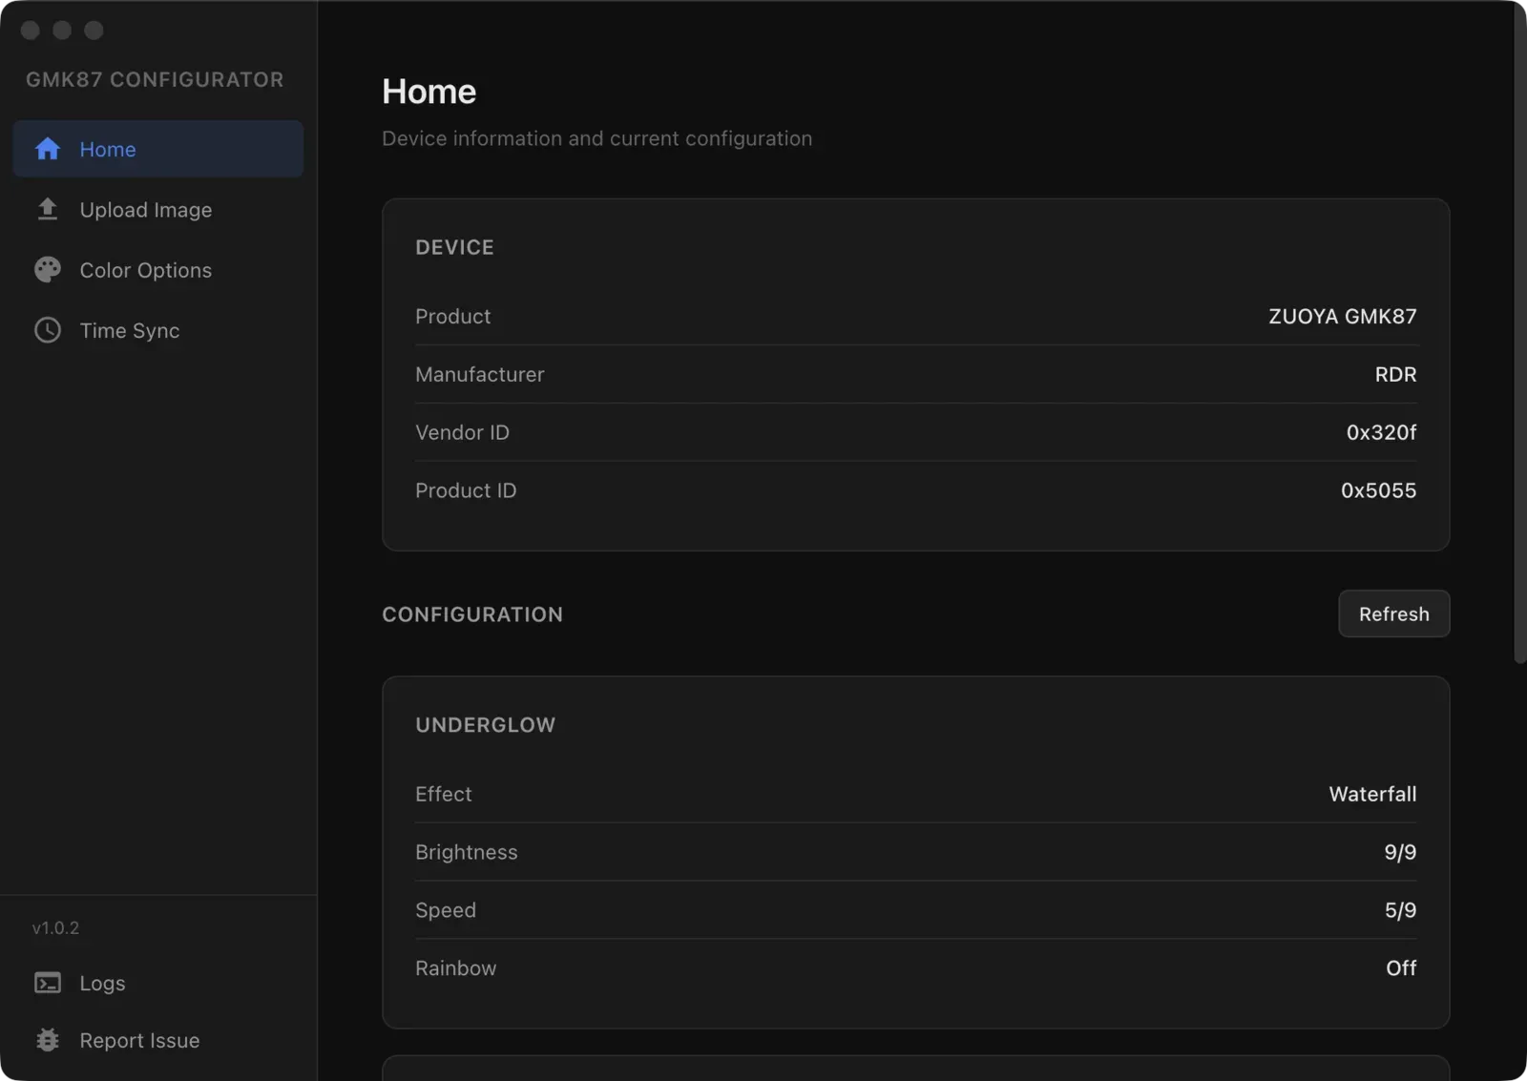Screen dimensions: 1527x1081
Task: Click the version label v1.0.2
Action: (x=55, y=927)
